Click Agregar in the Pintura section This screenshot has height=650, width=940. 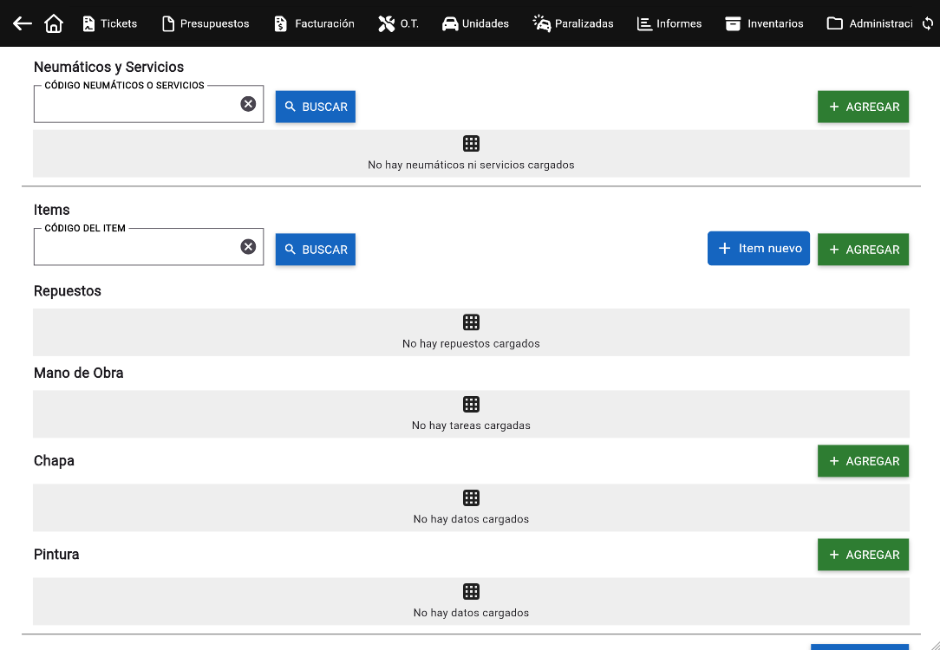point(864,555)
